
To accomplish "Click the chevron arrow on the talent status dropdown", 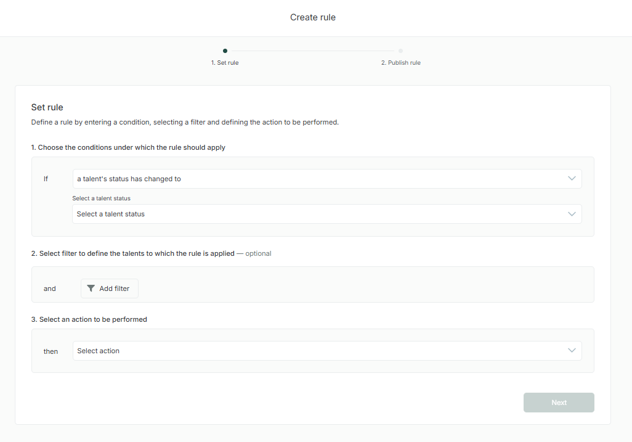I will tap(572, 214).
